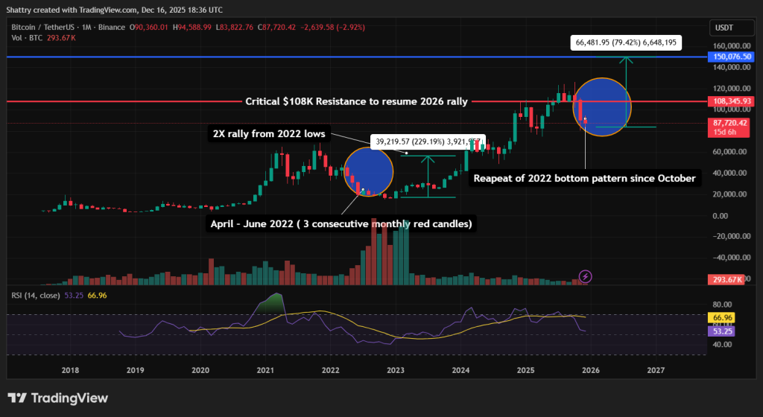Select the blue circle around 2022 lows
The image size is (763, 417).
pos(368,172)
